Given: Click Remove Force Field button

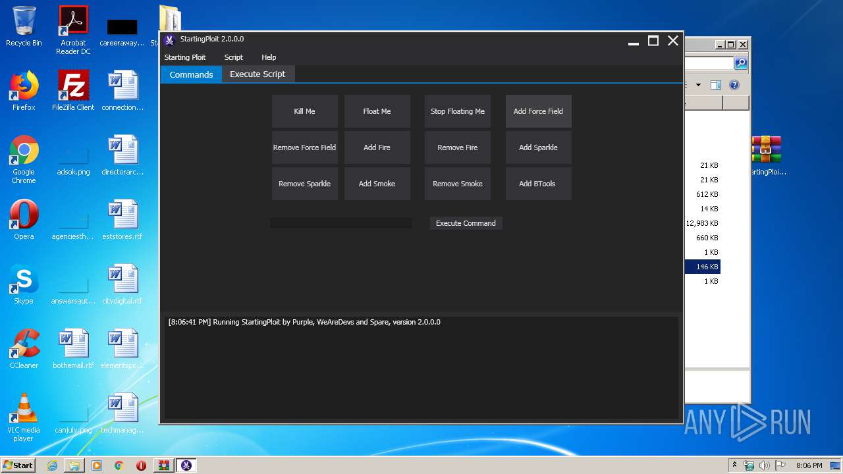Looking at the screenshot, I should coord(304,147).
